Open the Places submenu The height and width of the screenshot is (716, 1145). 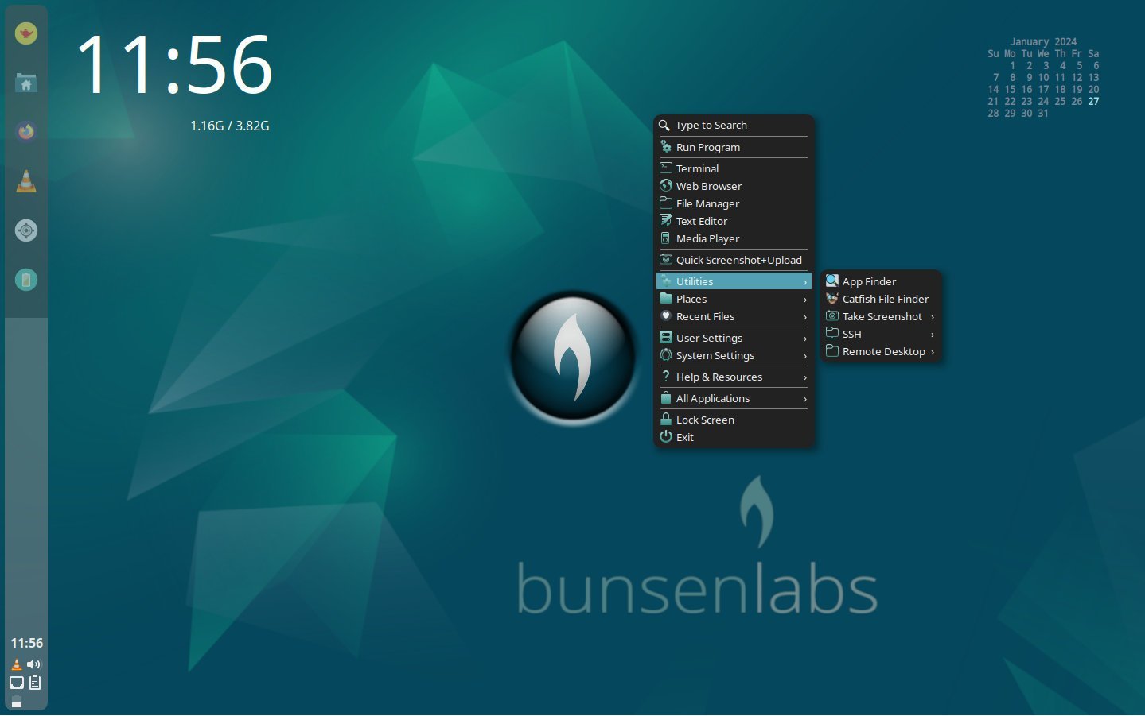pos(691,299)
